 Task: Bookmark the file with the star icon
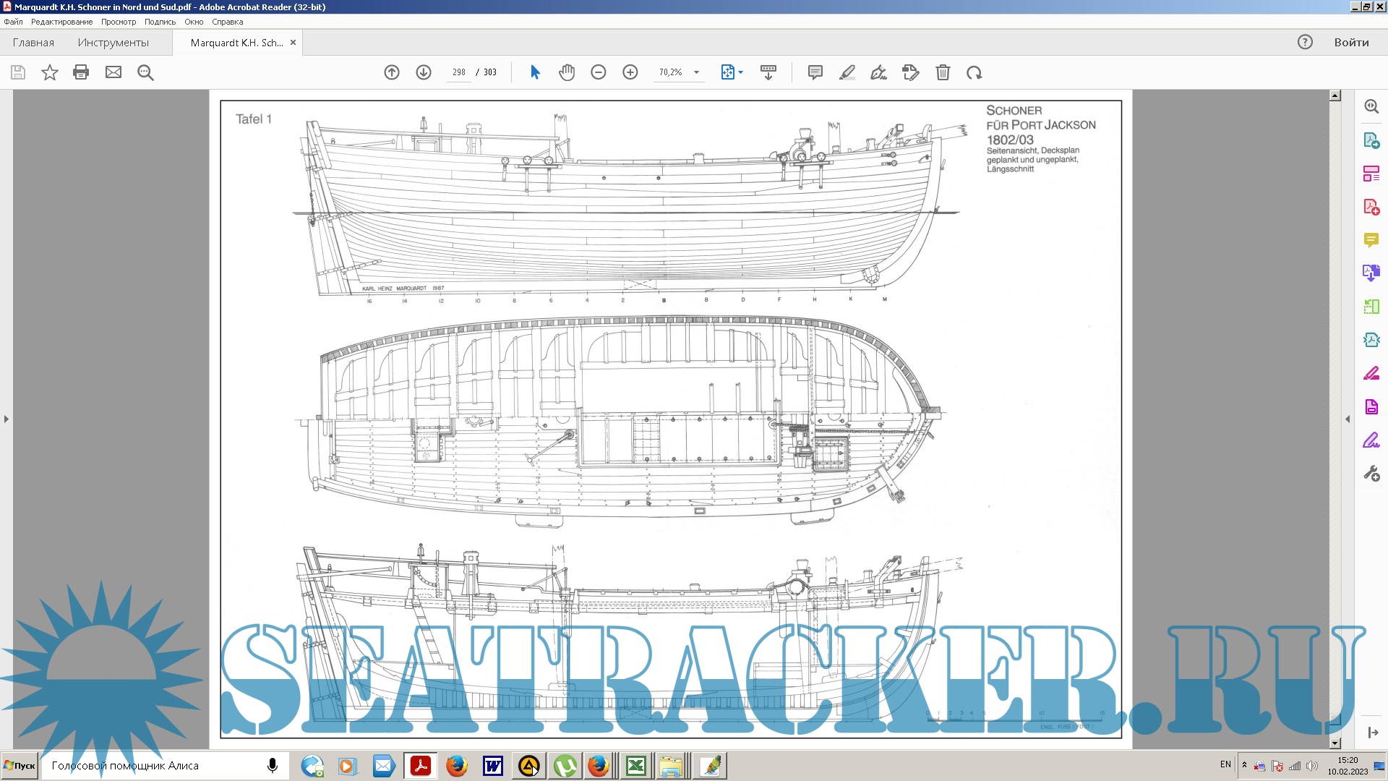pyautogui.click(x=49, y=72)
